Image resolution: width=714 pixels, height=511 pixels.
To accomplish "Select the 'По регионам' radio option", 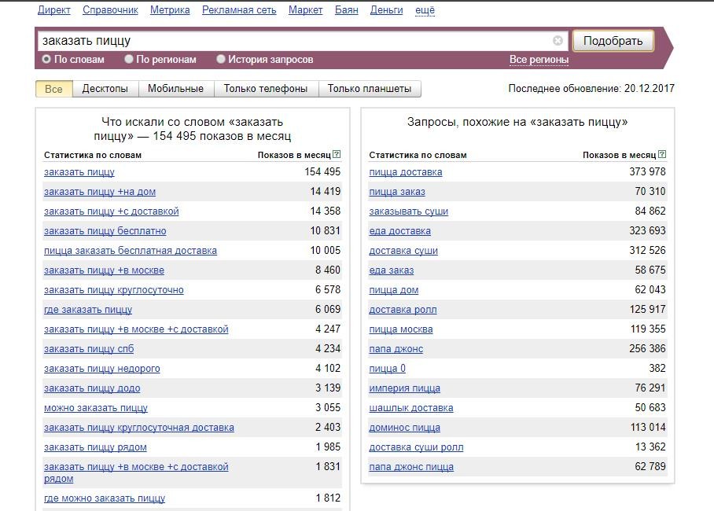I will [x=129, y=59].
